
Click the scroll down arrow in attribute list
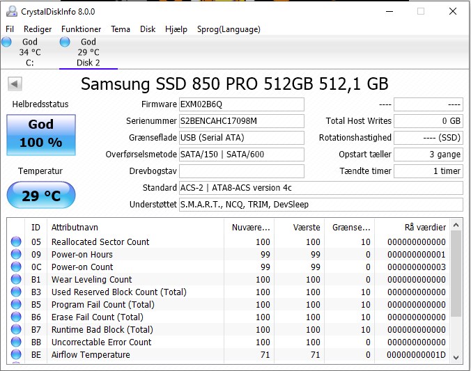click(x=456, y=357)
